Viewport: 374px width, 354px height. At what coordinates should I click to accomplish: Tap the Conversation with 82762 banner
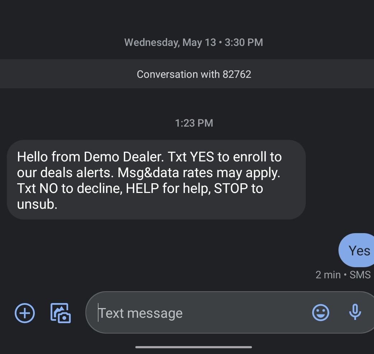click(x=194, y=74)
